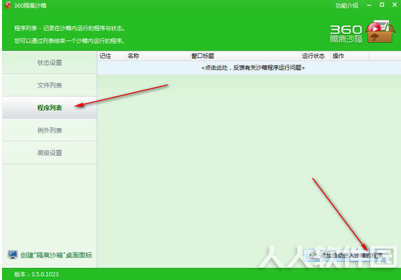Click the 功能介绍 link in title bar
This screenshot has width=401, height=280.
(x=346, y=5)
